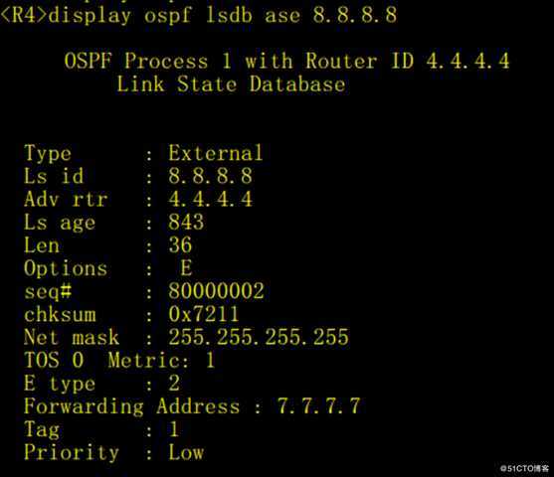Screen dimensions: 554x477
Task: Click the 'Adv rtr' field label
Action: tap(66, 199)
